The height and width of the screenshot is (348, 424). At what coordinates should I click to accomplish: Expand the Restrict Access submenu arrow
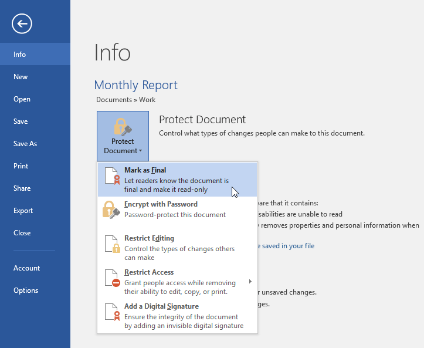point(250,281)
